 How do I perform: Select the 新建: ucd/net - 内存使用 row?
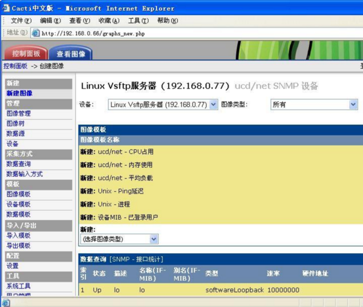click(221, 165)
